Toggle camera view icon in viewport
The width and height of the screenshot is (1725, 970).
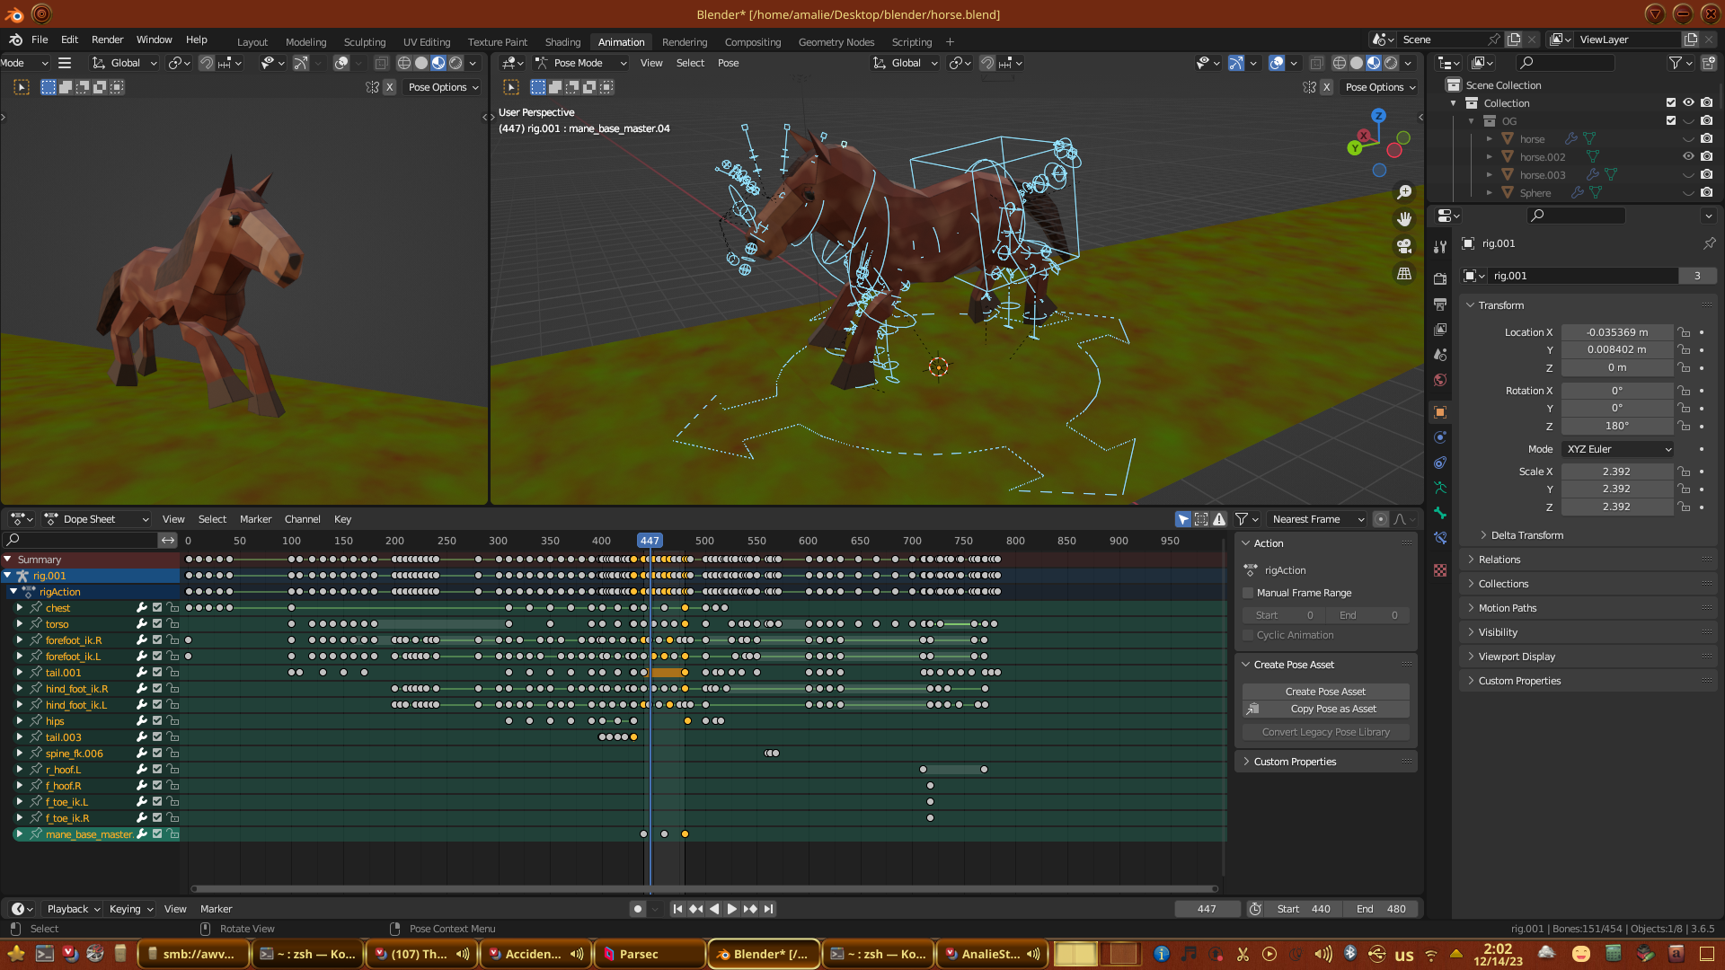click(1404, 246)
